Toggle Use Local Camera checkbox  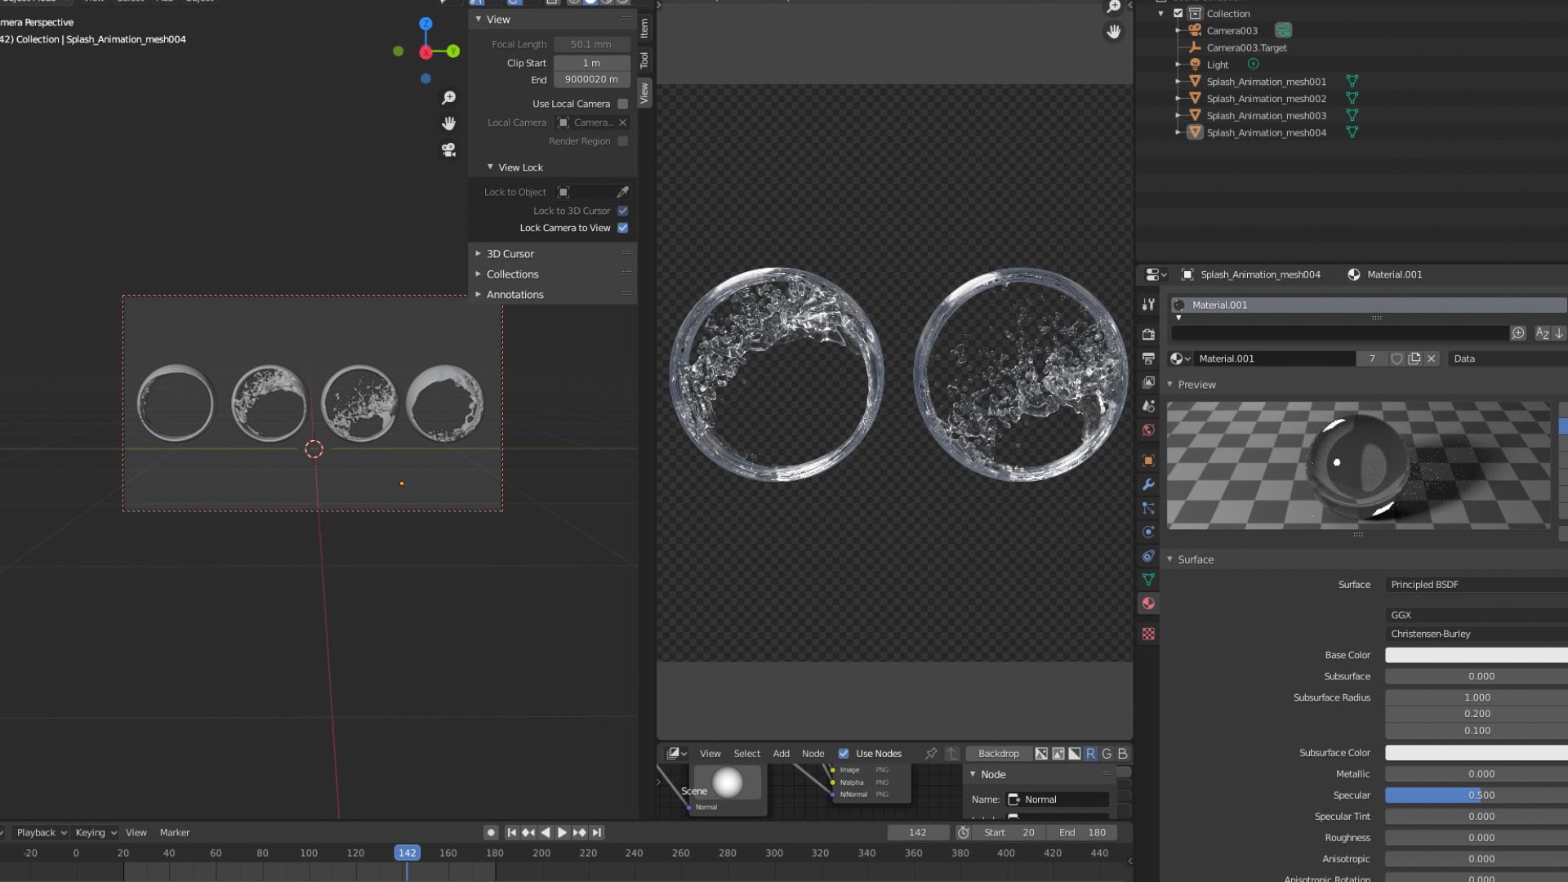[623, 104]
